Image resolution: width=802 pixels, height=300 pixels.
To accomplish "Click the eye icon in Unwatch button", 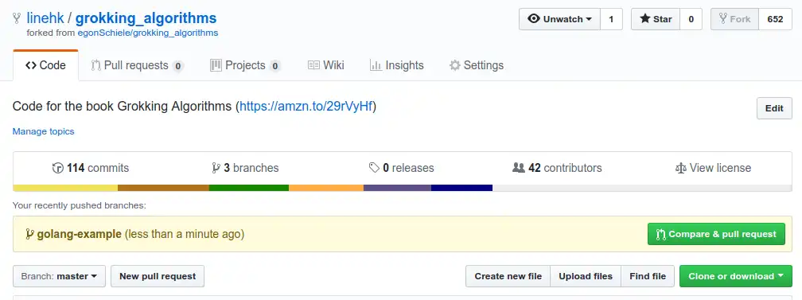I will coord(534,19).
